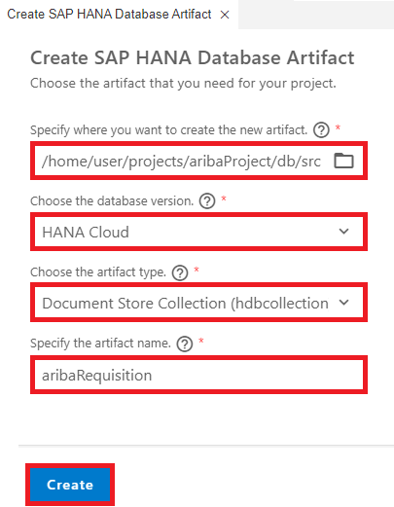Click the 'Choose the artifact type.' label

[98, 272]
